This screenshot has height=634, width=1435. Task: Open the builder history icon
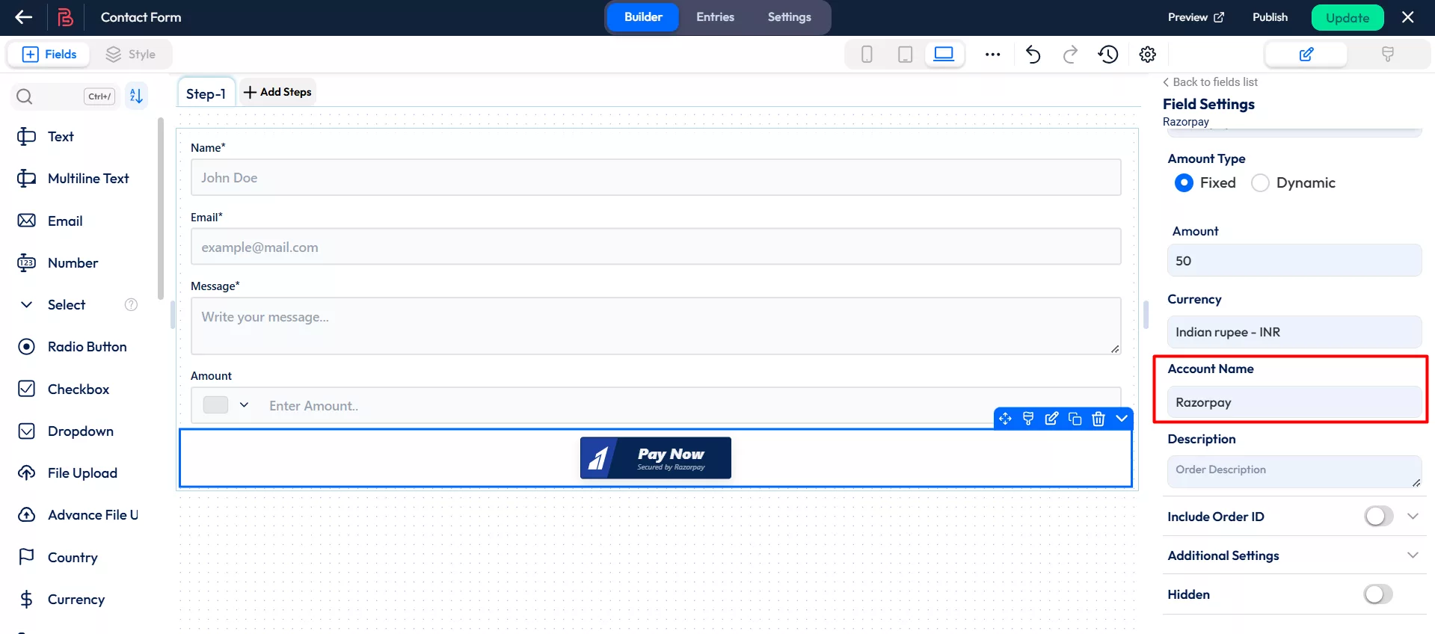pyautogui.click(x=1108, y=55)
